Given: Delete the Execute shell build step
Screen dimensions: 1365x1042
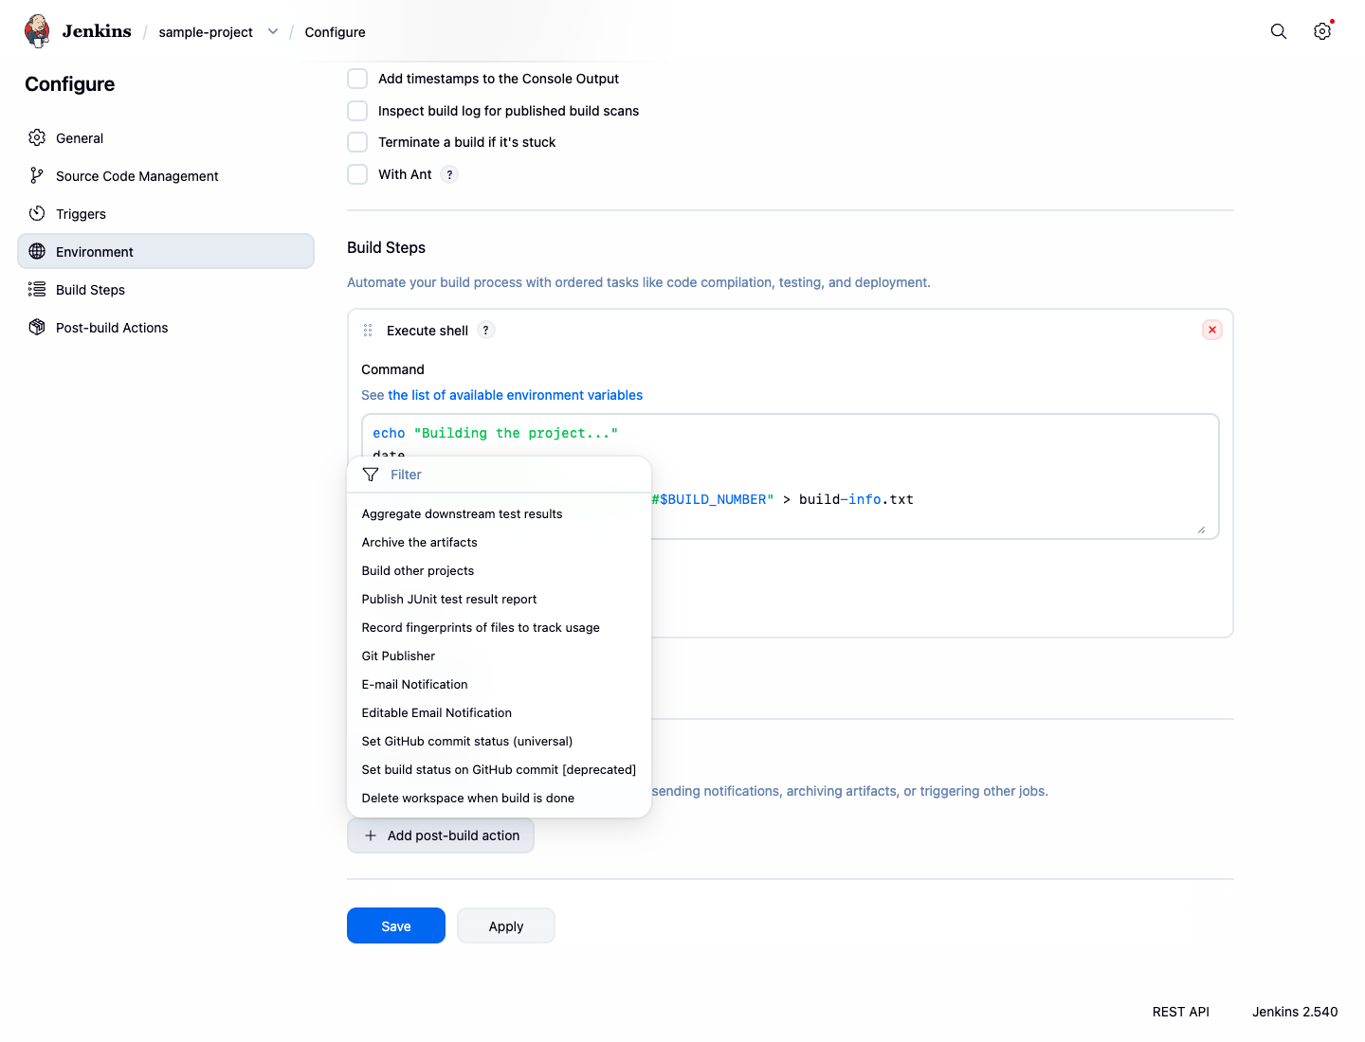Looking at the screenshot, I should (x=1212, y=330).
